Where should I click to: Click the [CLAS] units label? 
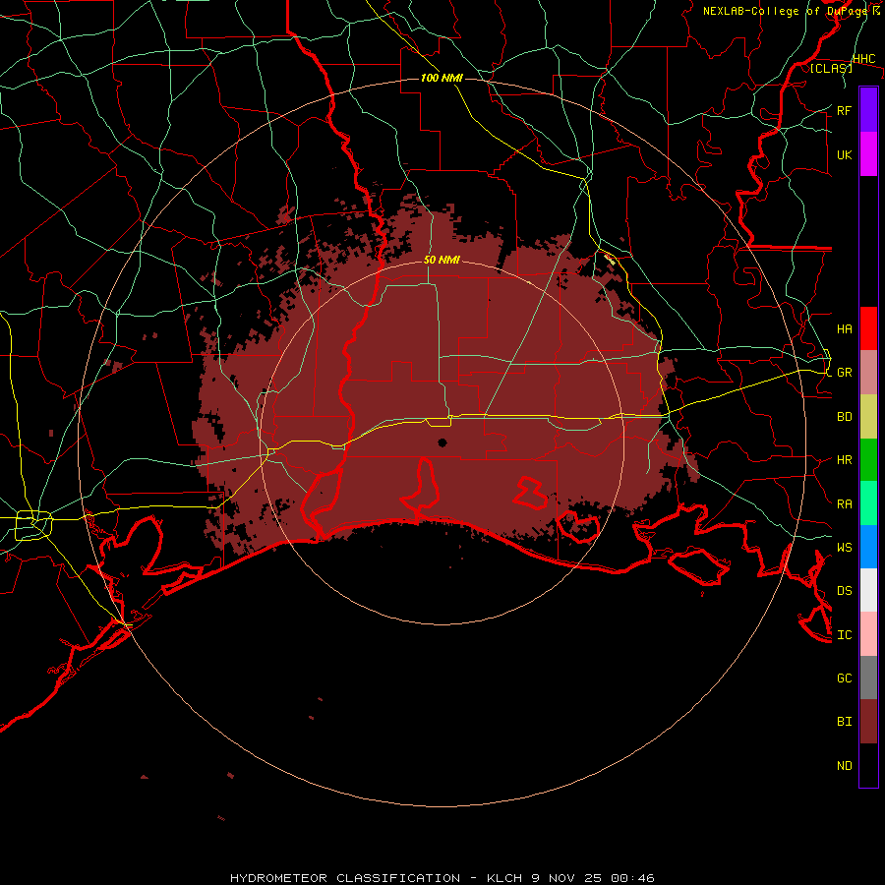(x=831, y=68)
